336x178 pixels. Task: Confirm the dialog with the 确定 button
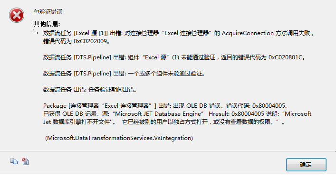[x=306, y=165]
